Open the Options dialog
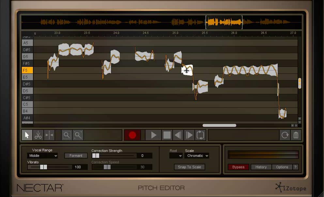 click(x=282, y=167)
